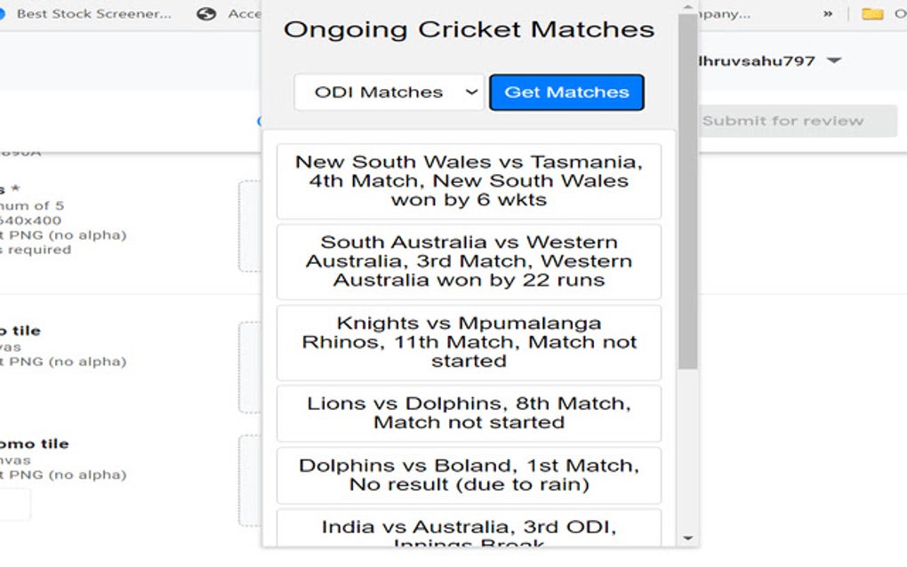Show more bookmarks with double chevron

click(828, 14)
